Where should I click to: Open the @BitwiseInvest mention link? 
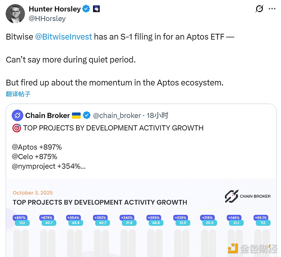click(63, 37)
